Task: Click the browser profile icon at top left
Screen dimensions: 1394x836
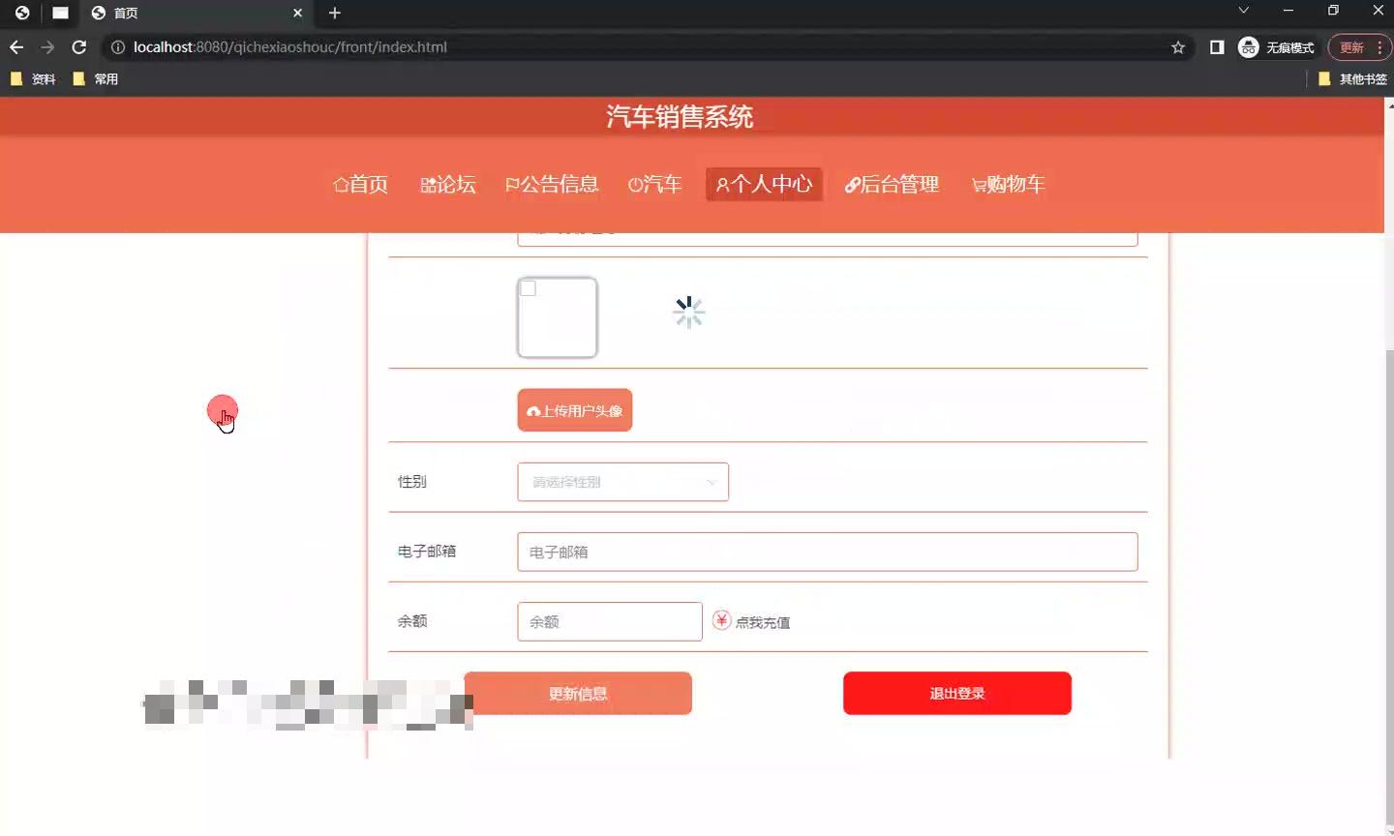Action: coord(22,13)
